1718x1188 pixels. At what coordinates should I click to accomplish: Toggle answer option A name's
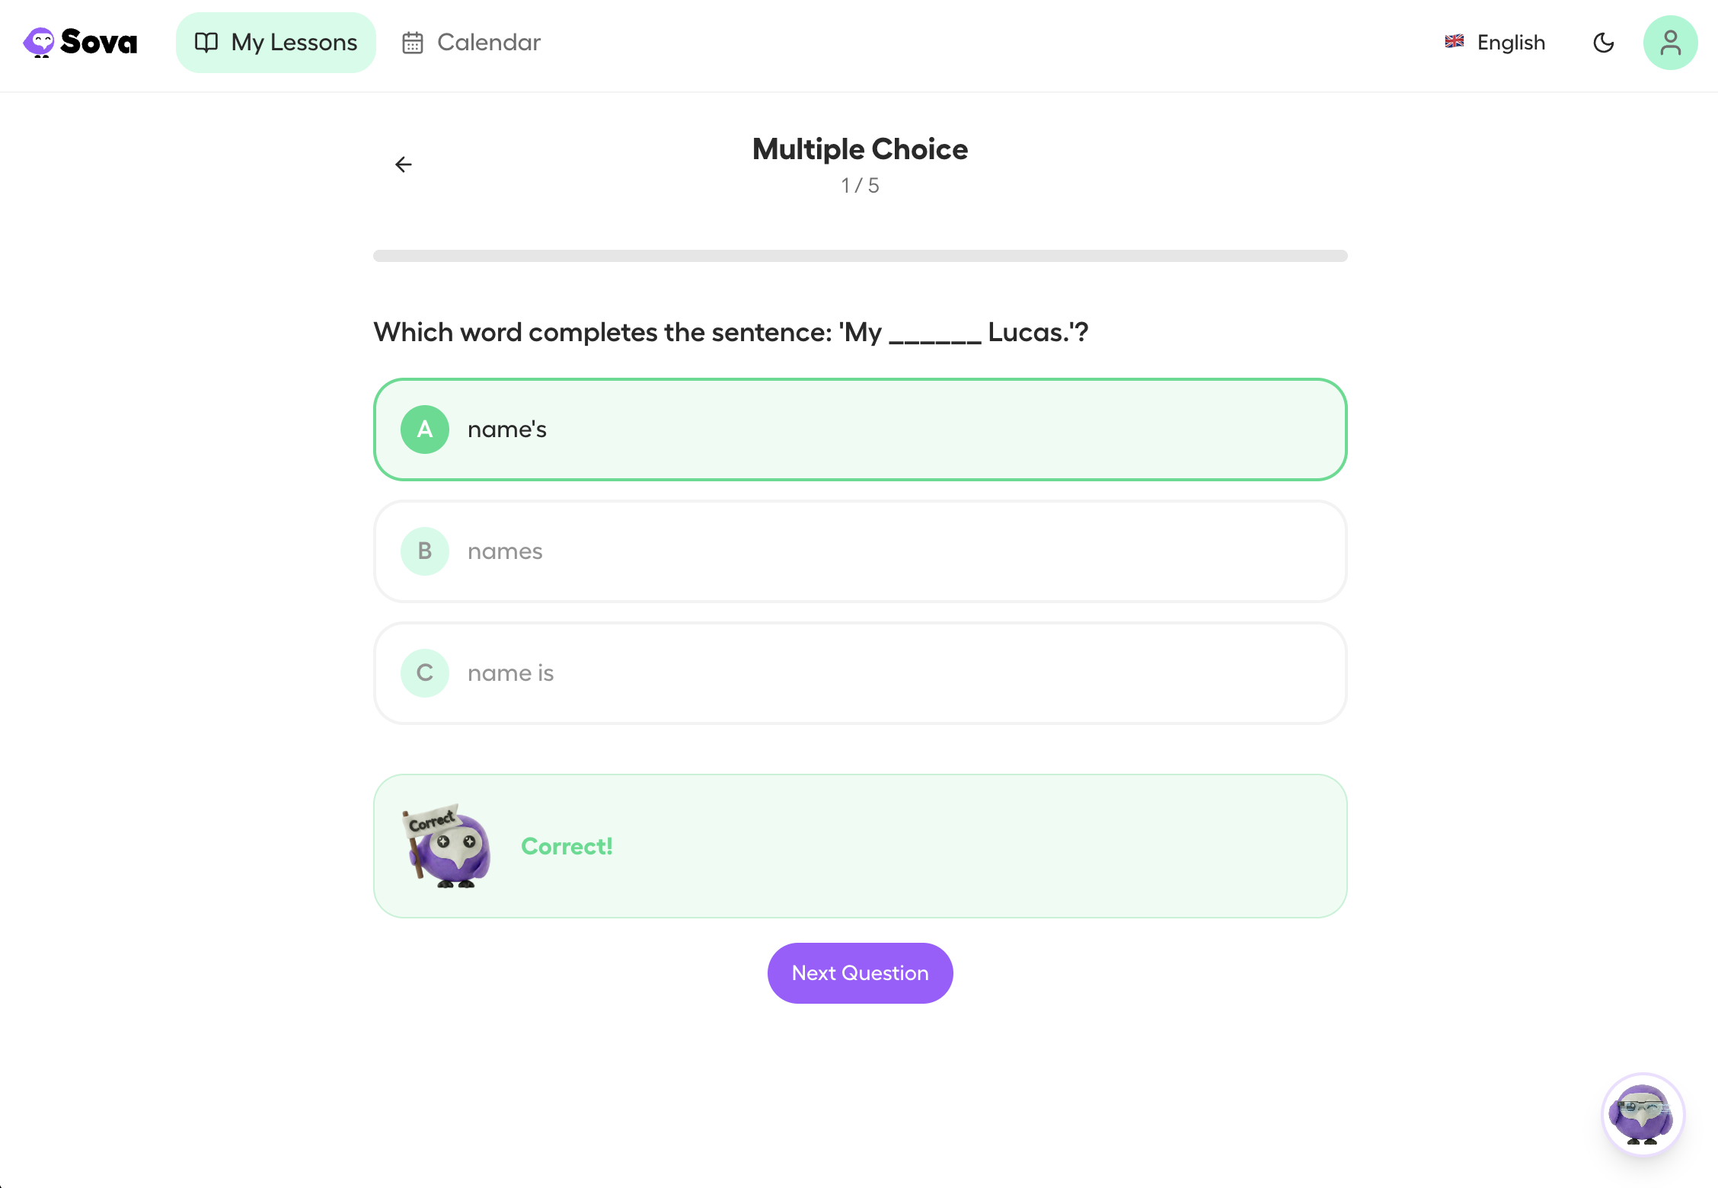(x=860, y=429)
